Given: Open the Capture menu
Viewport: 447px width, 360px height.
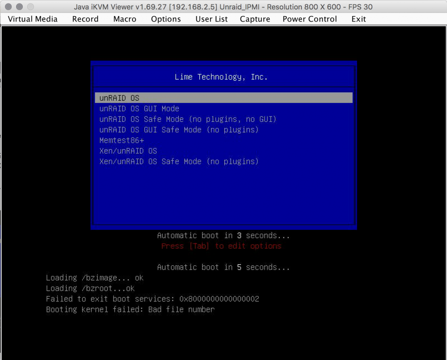Looking at the screenshot, I should point(255,19).
